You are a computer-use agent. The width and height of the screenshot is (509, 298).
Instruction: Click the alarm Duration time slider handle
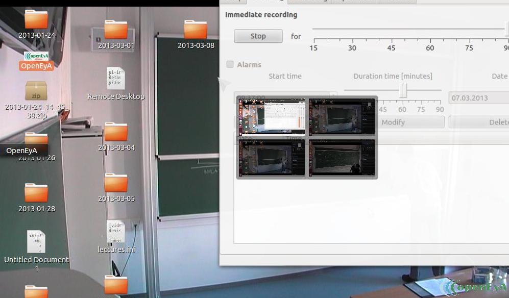(x=403, y=90)
